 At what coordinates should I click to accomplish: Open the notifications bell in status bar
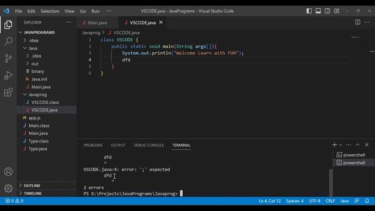(367, 201)
